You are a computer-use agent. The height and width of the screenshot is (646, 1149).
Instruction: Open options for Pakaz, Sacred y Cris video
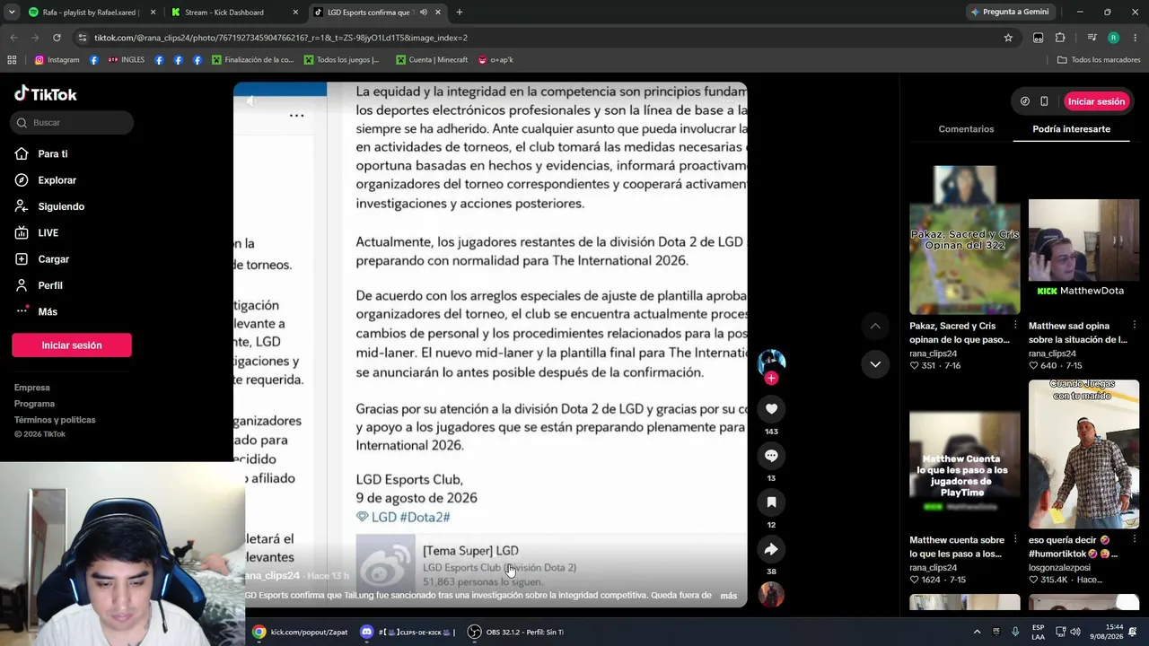click(x=1015, y=326)
